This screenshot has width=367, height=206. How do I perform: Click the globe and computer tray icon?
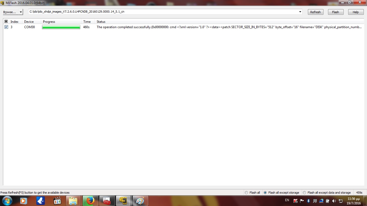[x=321, y=201]
